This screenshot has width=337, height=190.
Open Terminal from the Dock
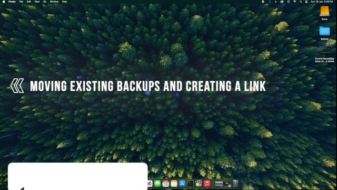191,184
